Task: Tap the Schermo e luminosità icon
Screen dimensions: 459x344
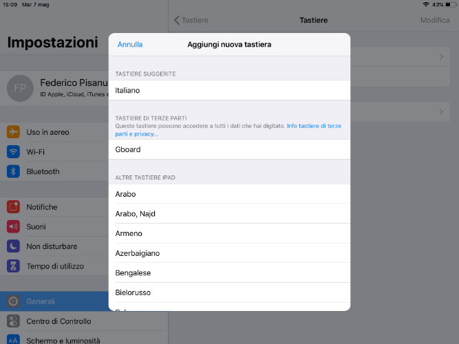Action: pos(13,339)
